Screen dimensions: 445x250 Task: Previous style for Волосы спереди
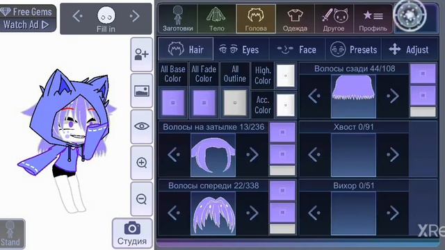click(x=174, y=213)
